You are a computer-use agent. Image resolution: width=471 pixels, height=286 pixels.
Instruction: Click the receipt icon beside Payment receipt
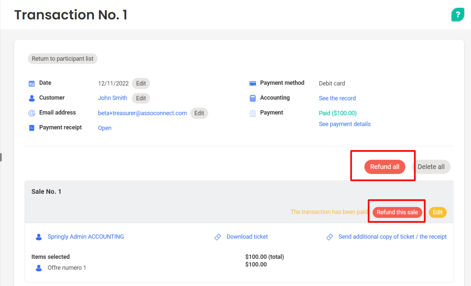32,128
